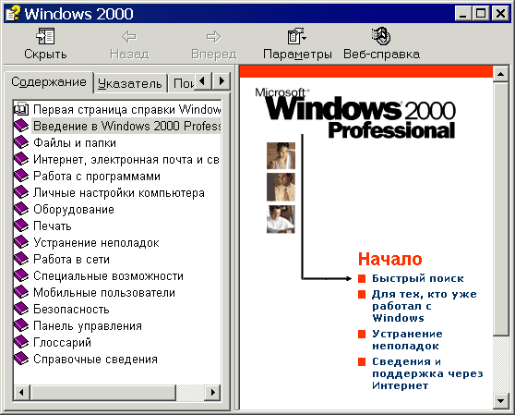Switch to the Указатель tab
Viewport: 515px width, 415px height.
(x=130, y=83)
